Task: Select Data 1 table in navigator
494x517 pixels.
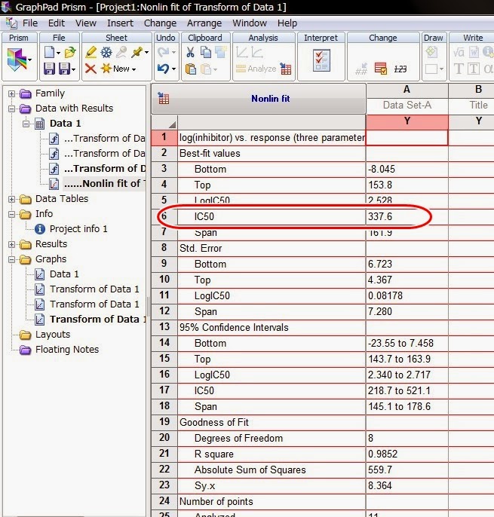Action: [65, 124]
